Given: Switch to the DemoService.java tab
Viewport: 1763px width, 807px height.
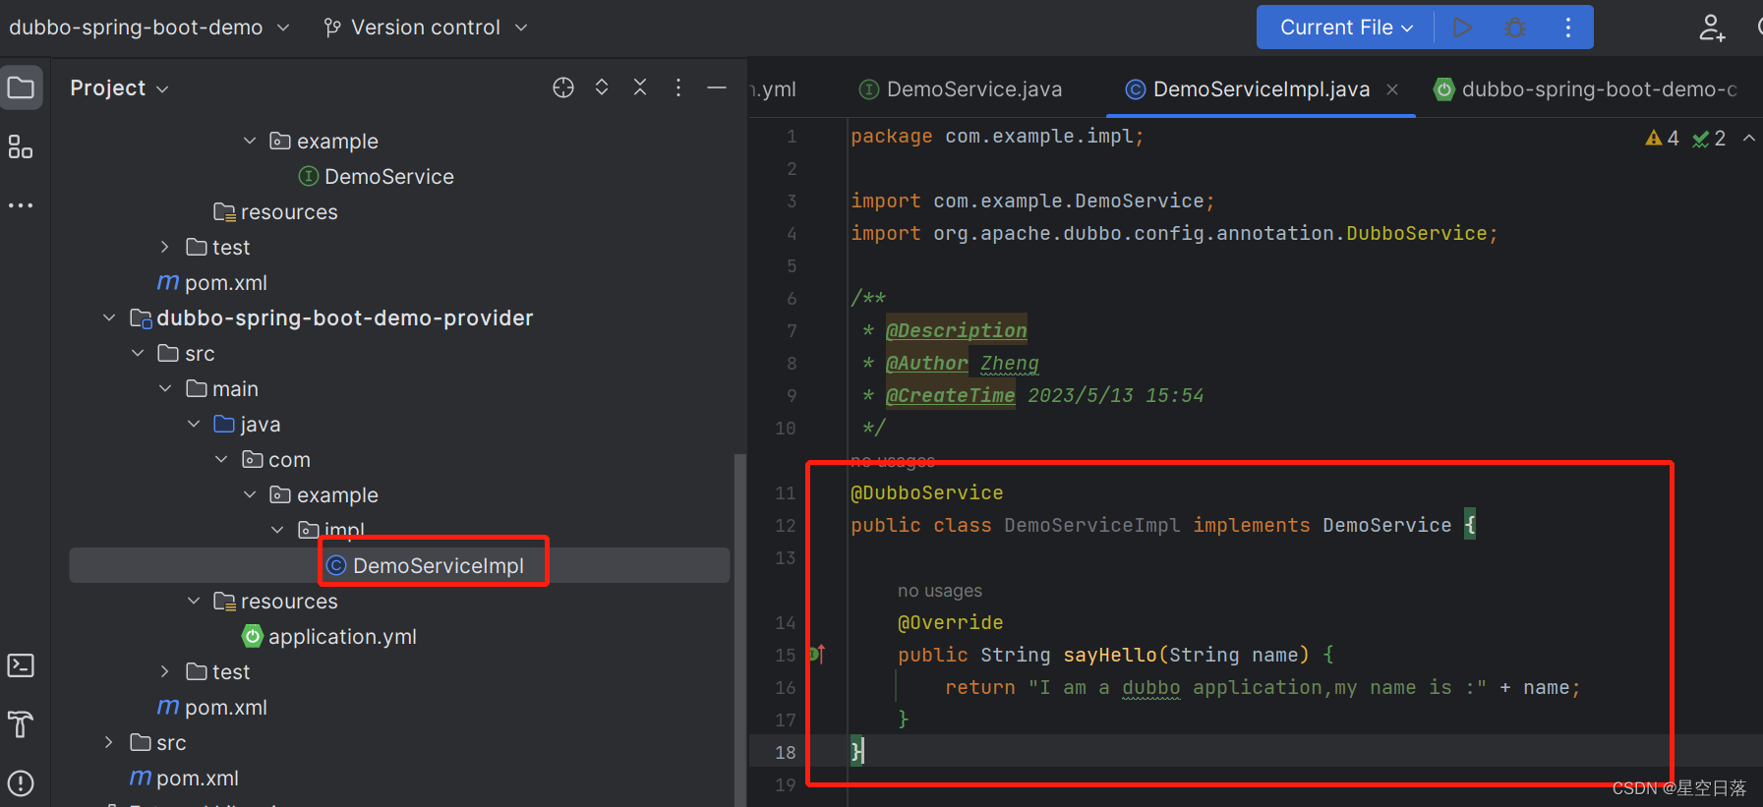Looking at the screenshot, I should (961, 89).
